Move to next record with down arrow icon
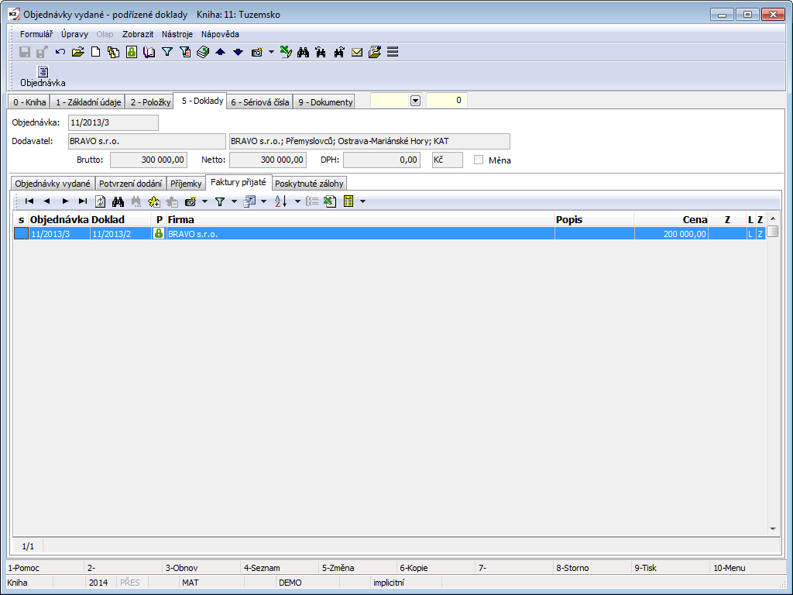The width and height of the screenshot is (793, 595). tap(239, 52)
